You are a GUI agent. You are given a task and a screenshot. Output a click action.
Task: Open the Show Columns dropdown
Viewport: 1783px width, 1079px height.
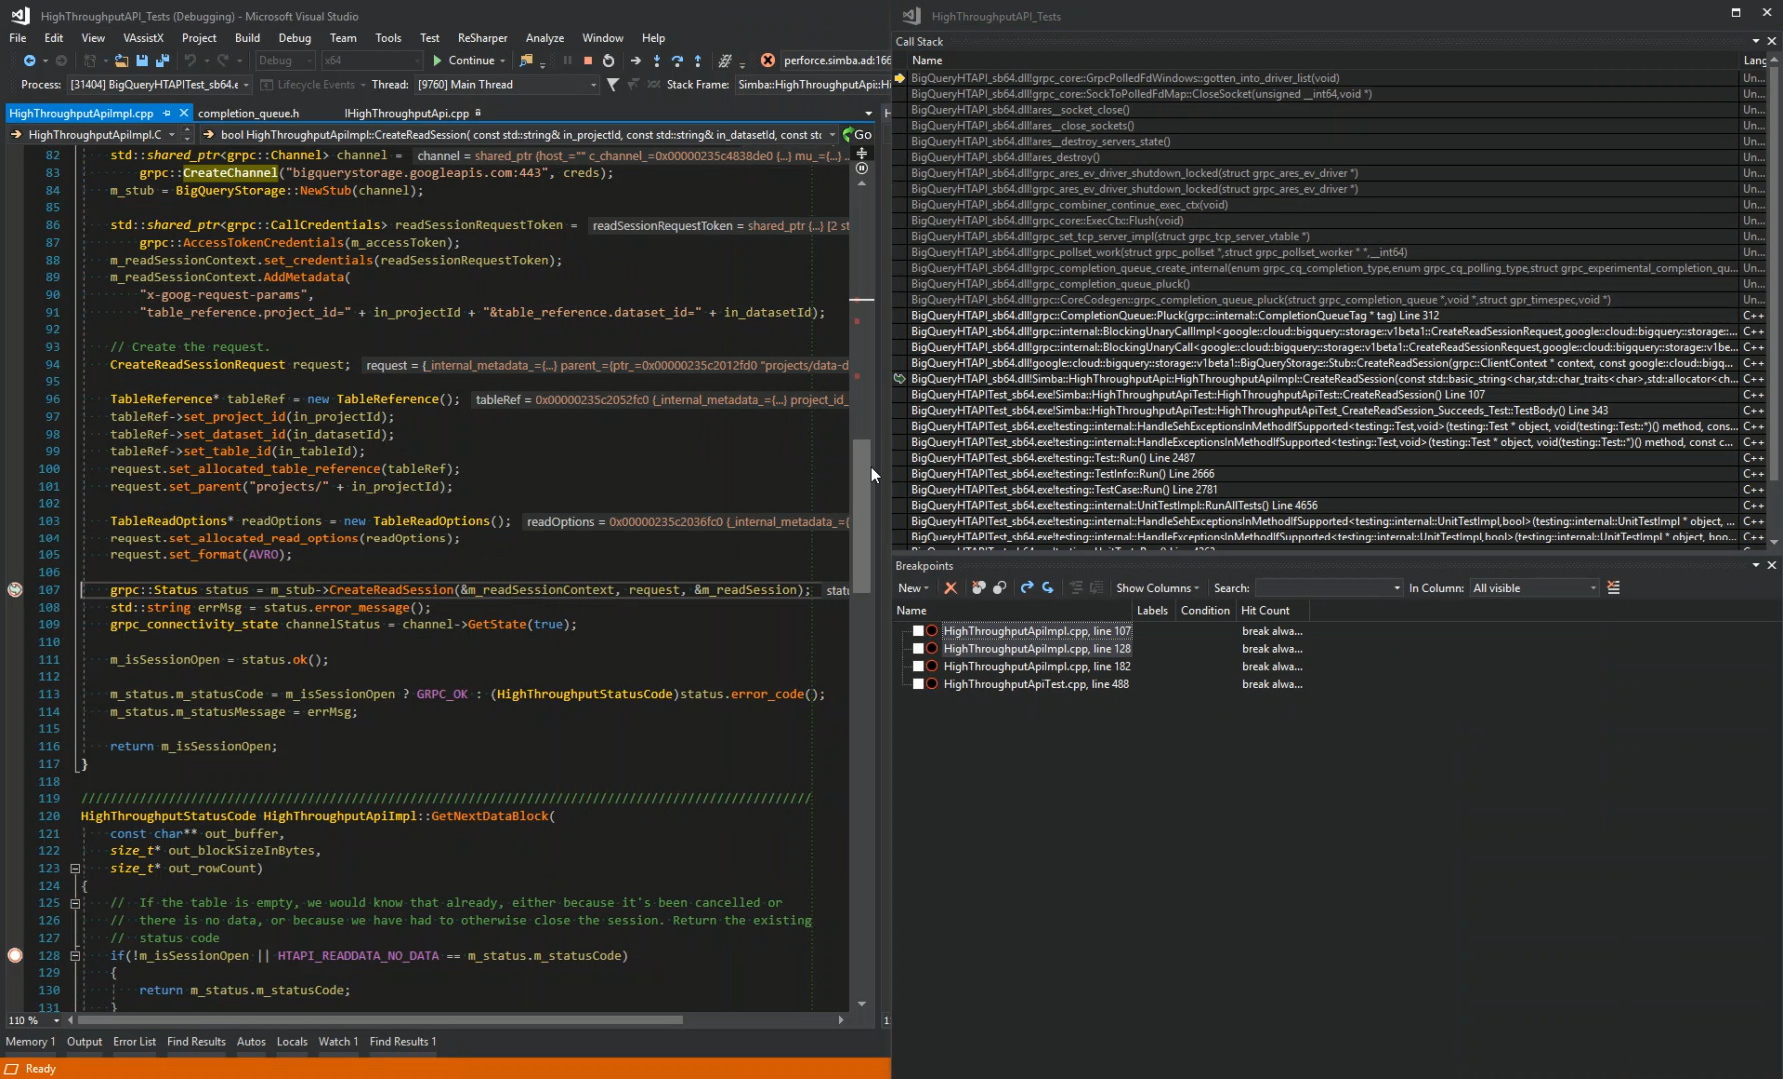click(x=1157, y=588)
